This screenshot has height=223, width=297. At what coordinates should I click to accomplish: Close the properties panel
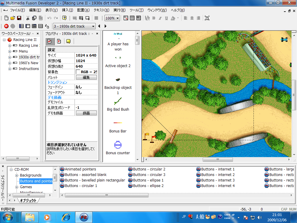(x=97, y=34)
